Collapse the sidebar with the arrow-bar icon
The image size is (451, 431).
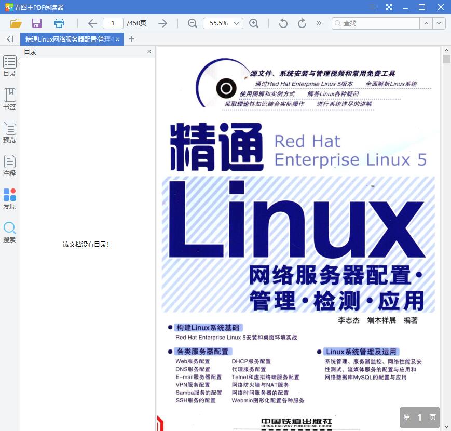point(10,39)
